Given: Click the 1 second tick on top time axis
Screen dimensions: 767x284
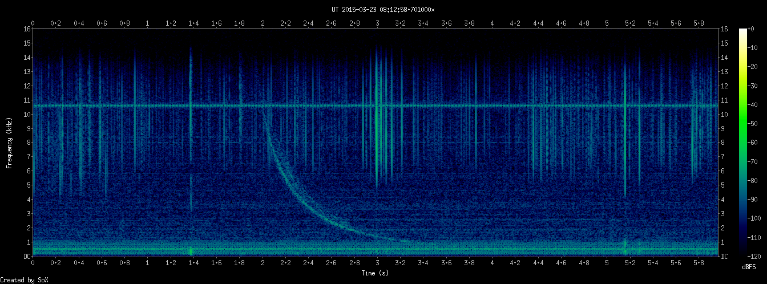Looking at the screenshot, I should pyautogui.click(x=148, y=23).
